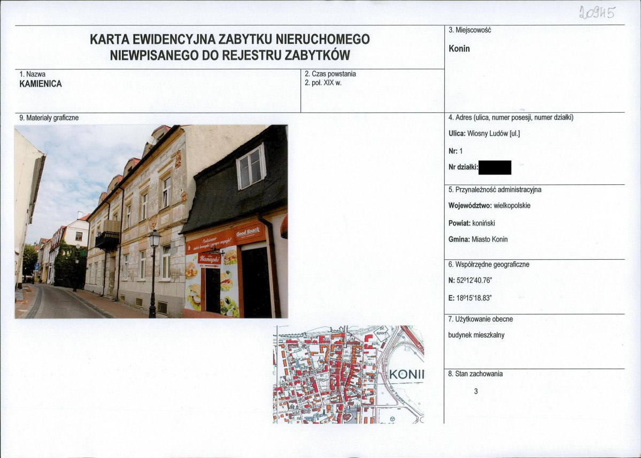Image resolution: width=641 pixels, height=458 pixels.
Task: Click the 'Good Snack' sign in the photo
Action: click(248, 232)
